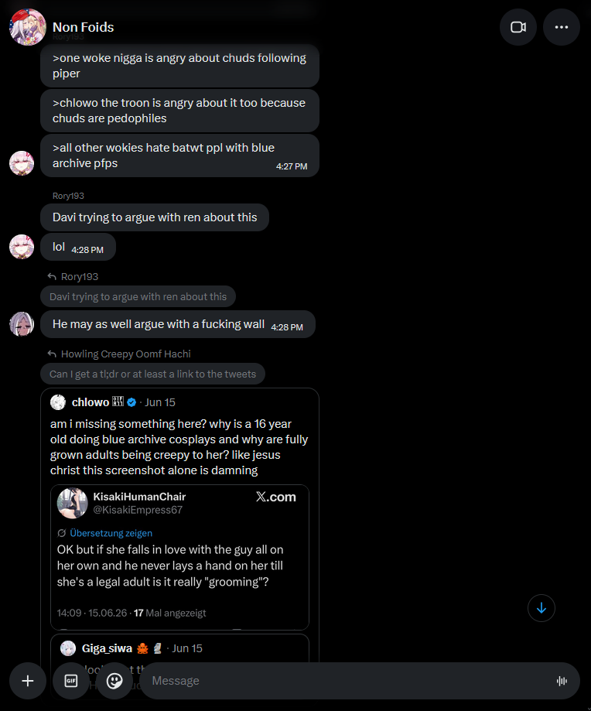Click Übersetzung zeigen translation link

pos(111,533)
